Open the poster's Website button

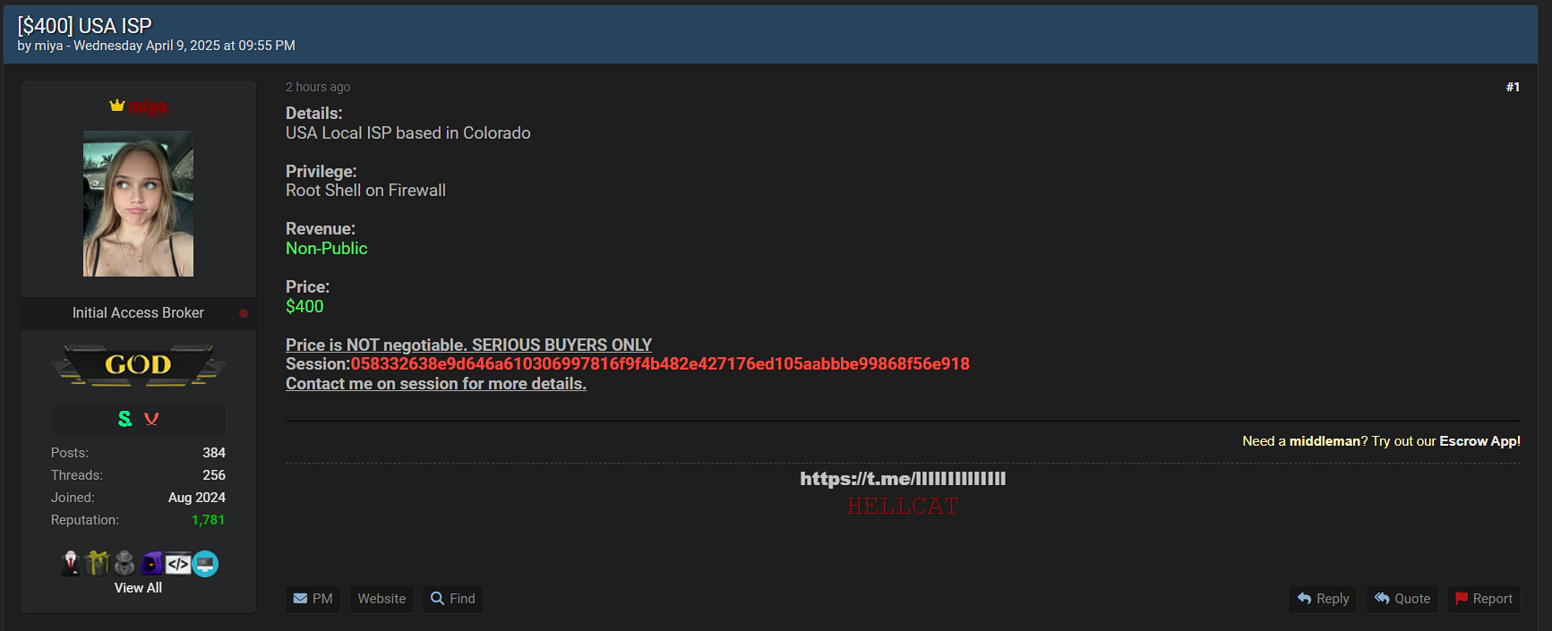point(382,599)
